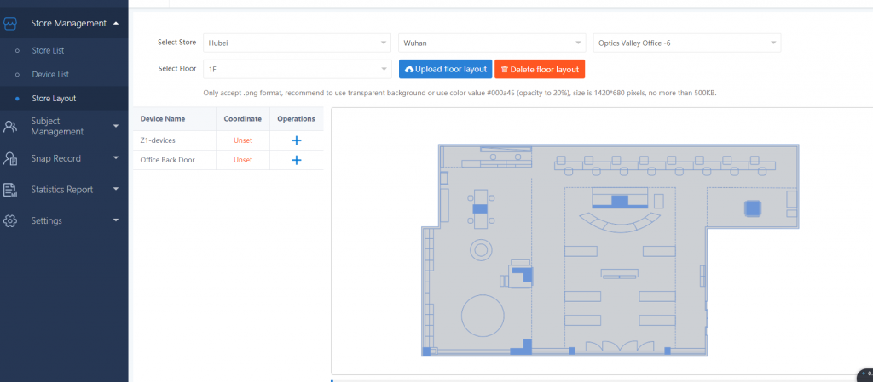Add coordinate for Office Back Door plus icon
873x382 pixels.
[297, 160]
